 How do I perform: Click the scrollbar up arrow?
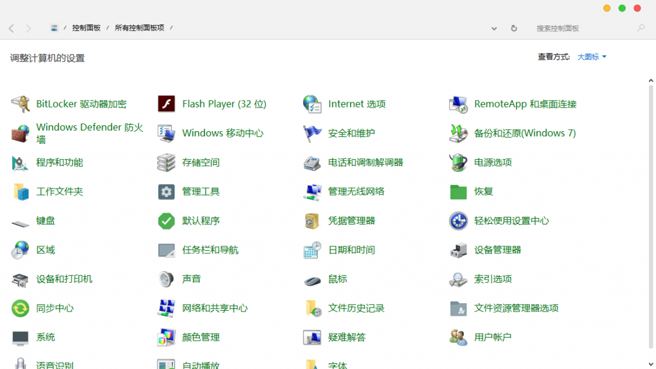pyautogui.click(x=651, y=81)
